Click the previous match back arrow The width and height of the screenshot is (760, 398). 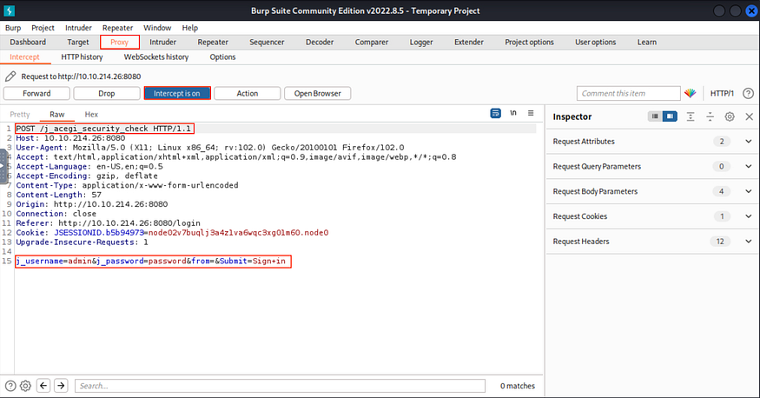(x=43, y=385)
